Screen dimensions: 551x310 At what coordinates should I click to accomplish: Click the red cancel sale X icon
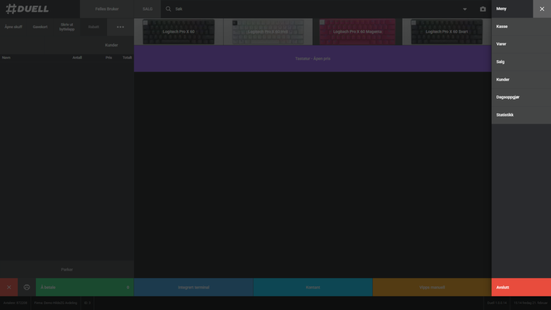9,287
